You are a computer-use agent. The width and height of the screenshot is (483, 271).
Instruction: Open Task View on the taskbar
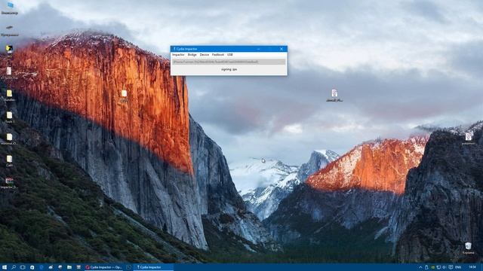[x=23, y=267]
